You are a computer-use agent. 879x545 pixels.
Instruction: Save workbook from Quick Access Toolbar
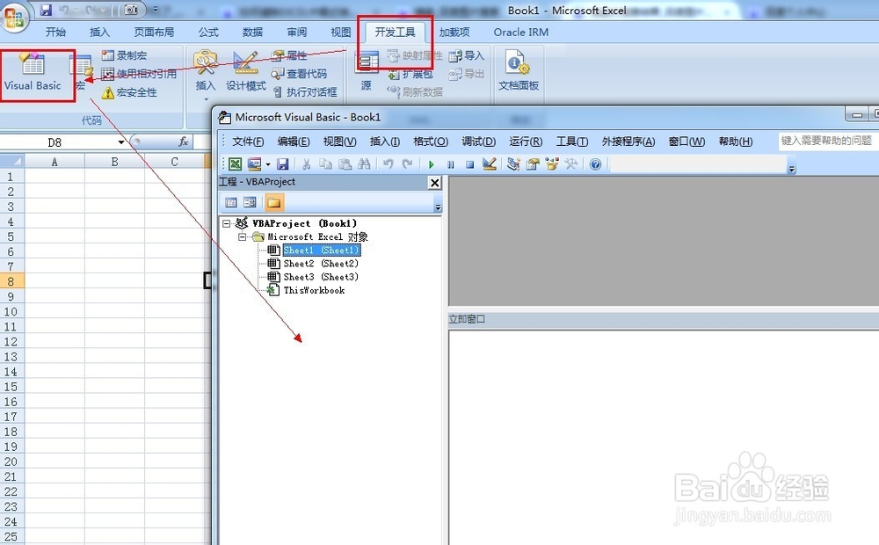46,10
